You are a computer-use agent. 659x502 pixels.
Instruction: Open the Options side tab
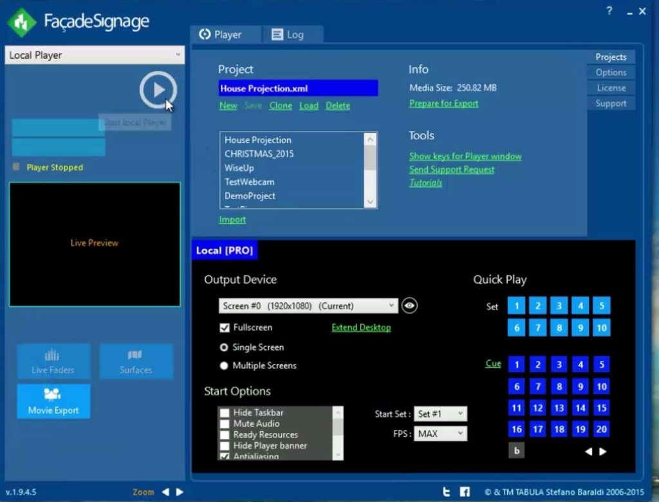tap(611, 72)
